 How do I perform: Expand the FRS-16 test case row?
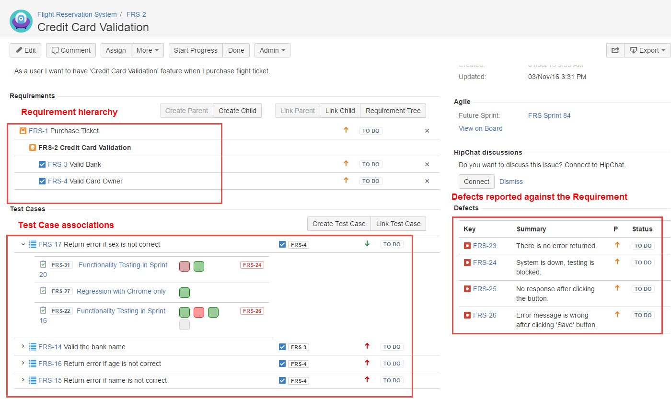[23, 363]
